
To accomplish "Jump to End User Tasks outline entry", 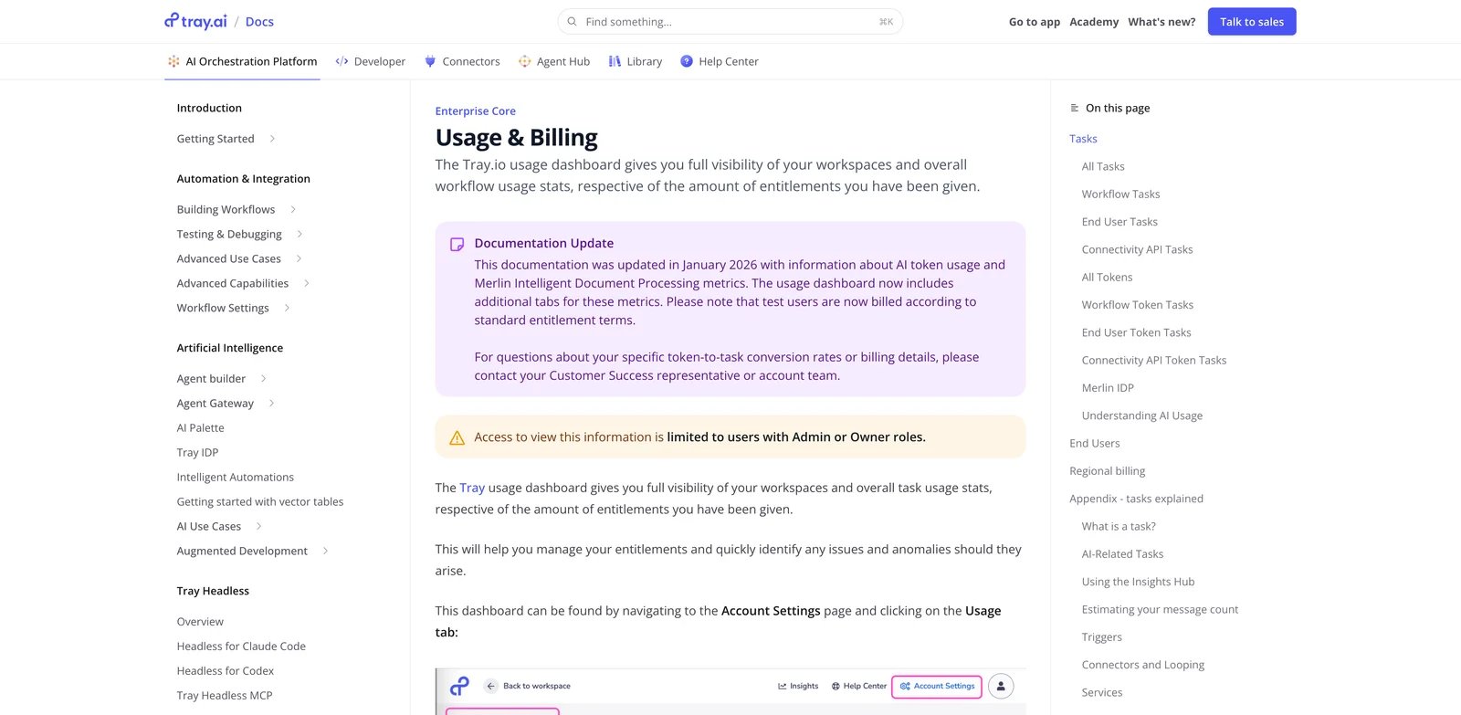I will (1119, 222).
